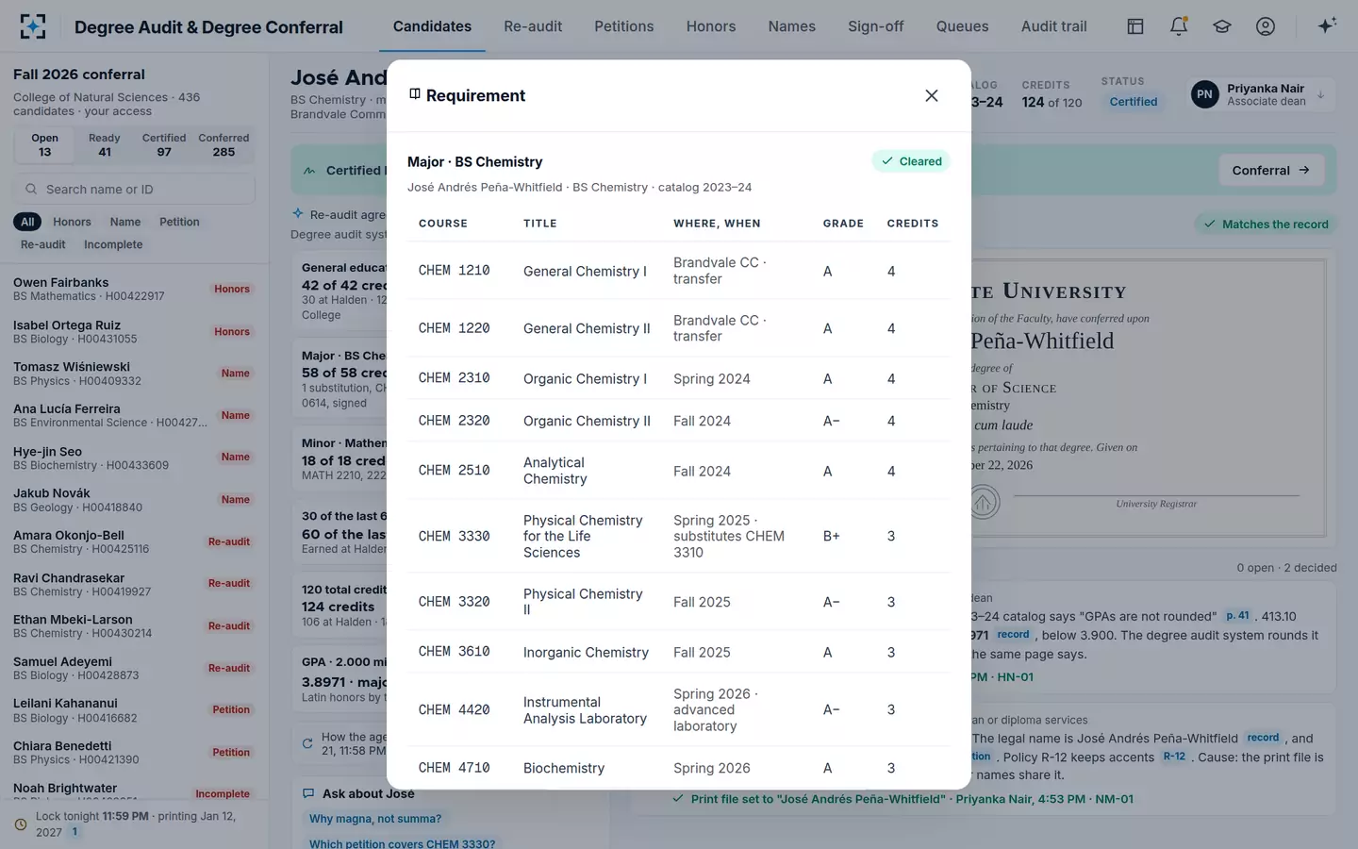Click the chat icon next to Ask about José
This screenshot has width=1358, height=849.
point(308,793)
